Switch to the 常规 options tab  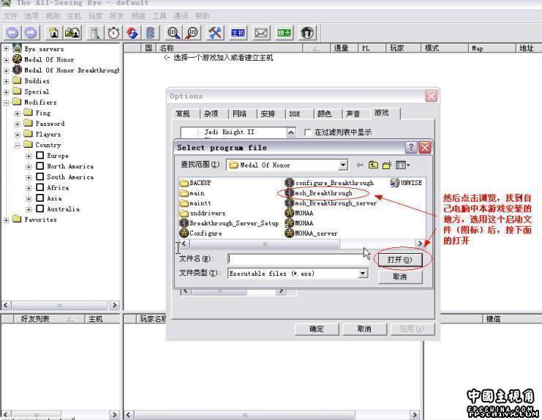(x=183, y=113)
